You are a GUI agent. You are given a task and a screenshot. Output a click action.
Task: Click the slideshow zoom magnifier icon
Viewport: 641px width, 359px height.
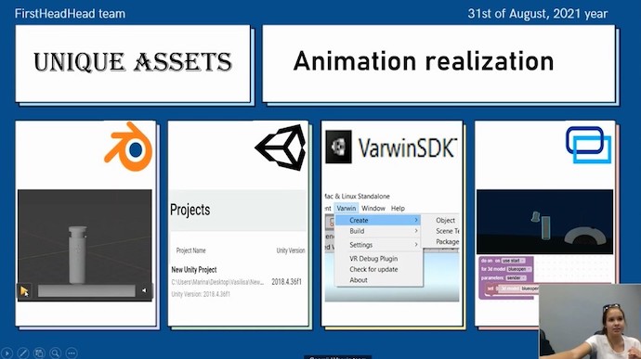[55, 353]
